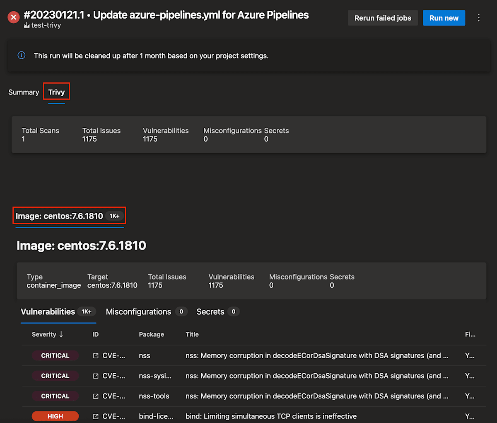Click CRITICAL badge in the nss-tools row
Viewport: 497px width, 423px height.
click(x=55, y=396)
